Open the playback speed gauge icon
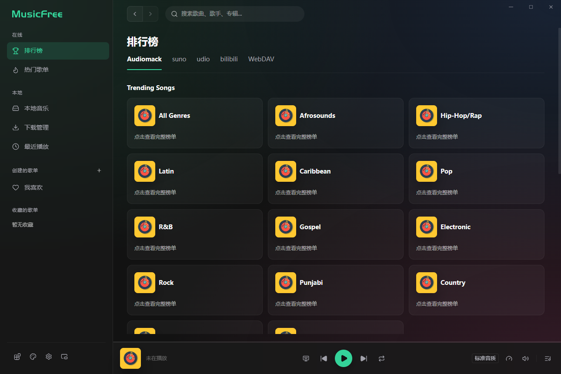Viewport: 561px width, 374px height. click(x=509, y=358)
